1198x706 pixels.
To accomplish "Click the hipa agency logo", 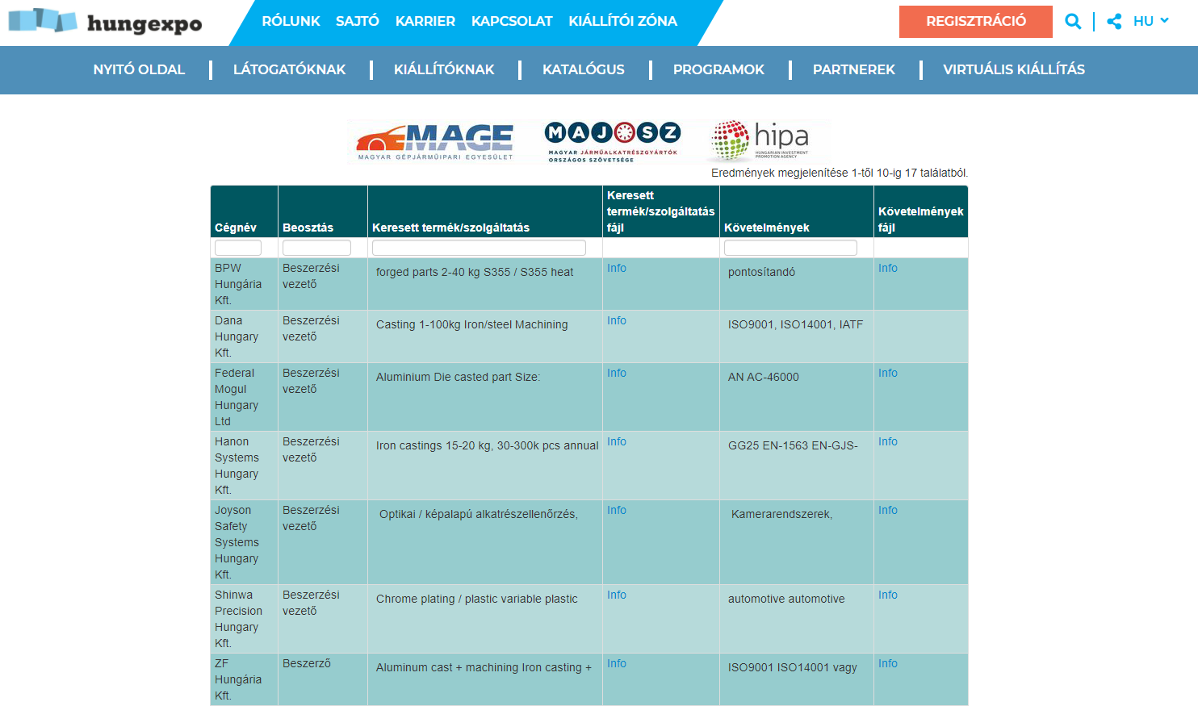I will click(x=760, y=141).
